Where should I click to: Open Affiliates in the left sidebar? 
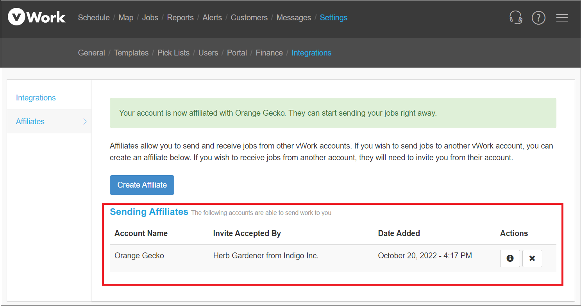coord(30,122)
